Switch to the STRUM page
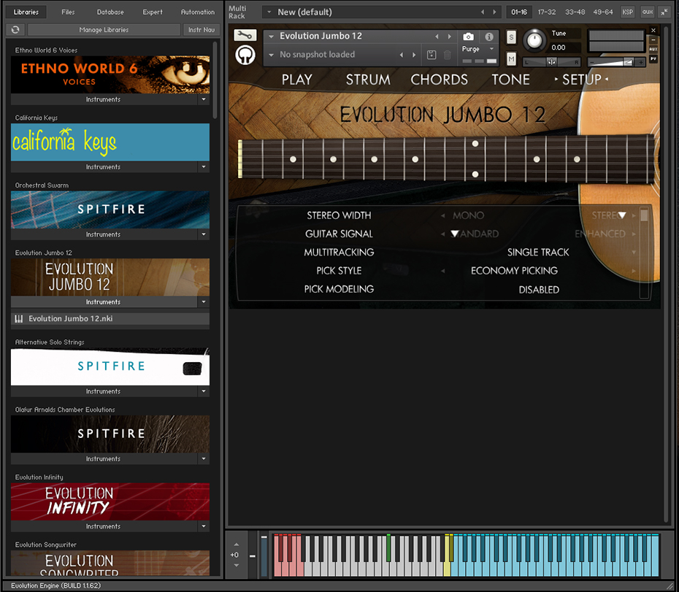679x592 pixels. coord(368,80)
